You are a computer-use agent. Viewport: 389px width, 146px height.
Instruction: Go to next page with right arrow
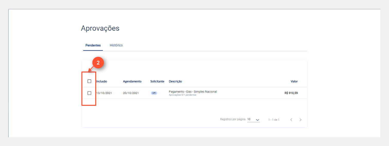point(300,120)
